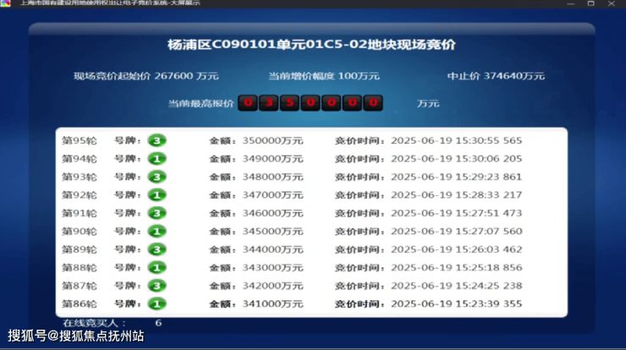Click green badge 3 in round 91 row
The image size is (626, 350).
(156, 213)
